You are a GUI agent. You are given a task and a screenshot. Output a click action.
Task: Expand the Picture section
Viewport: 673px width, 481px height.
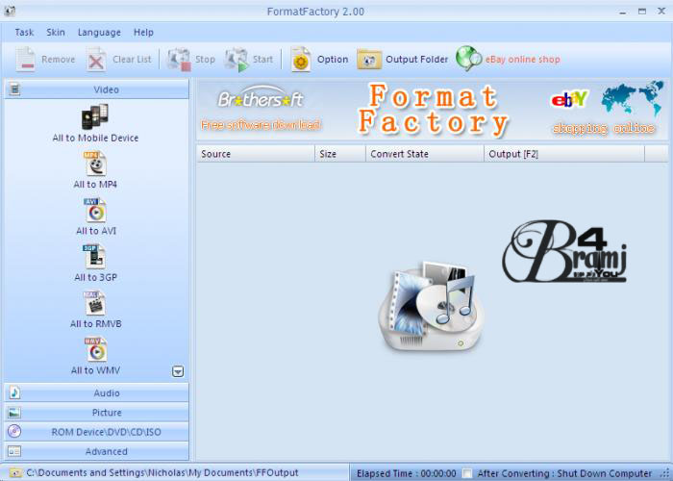pos(96,413)
